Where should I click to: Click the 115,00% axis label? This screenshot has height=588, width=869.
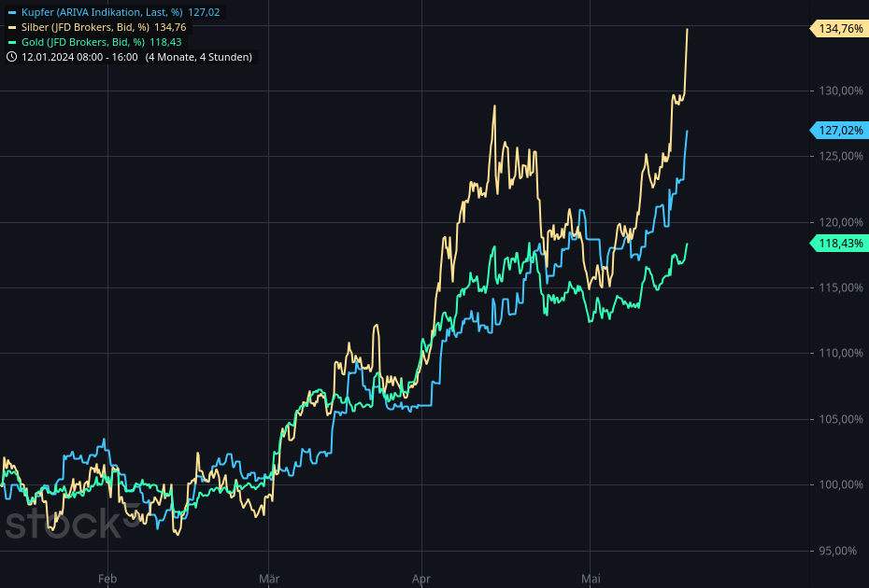coord(841,287)
